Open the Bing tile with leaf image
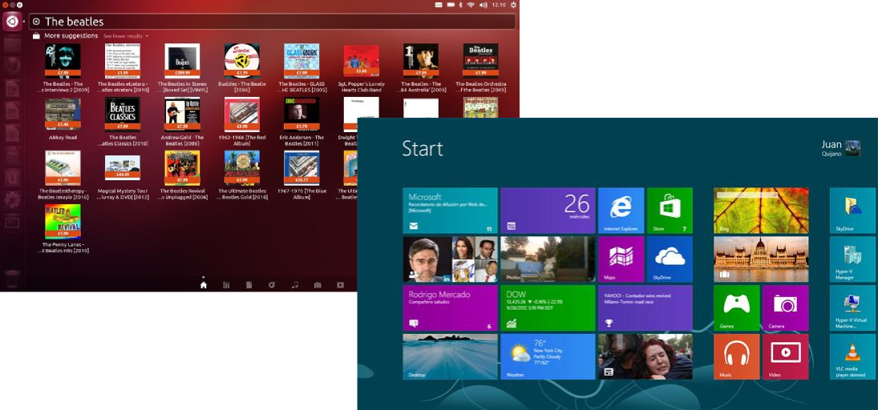The width and height of the screenshot is (878, 410). [x=761, y=211]
